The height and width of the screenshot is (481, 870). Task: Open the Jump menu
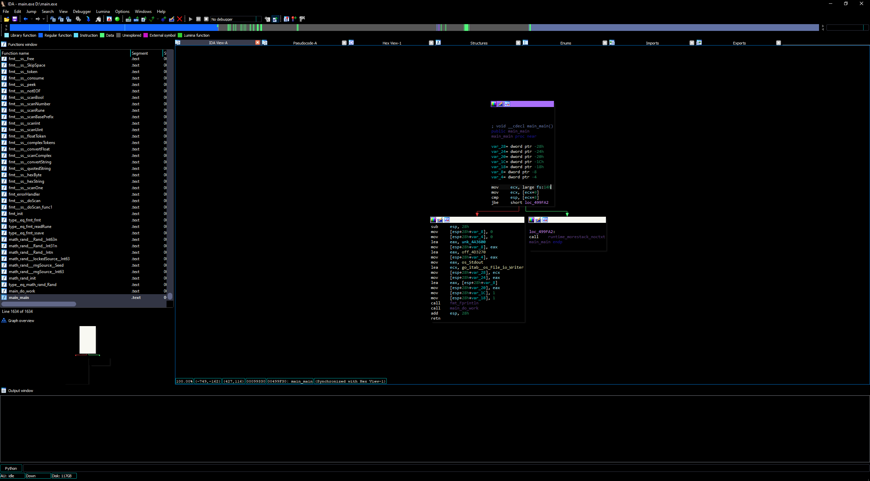[31, 11]
